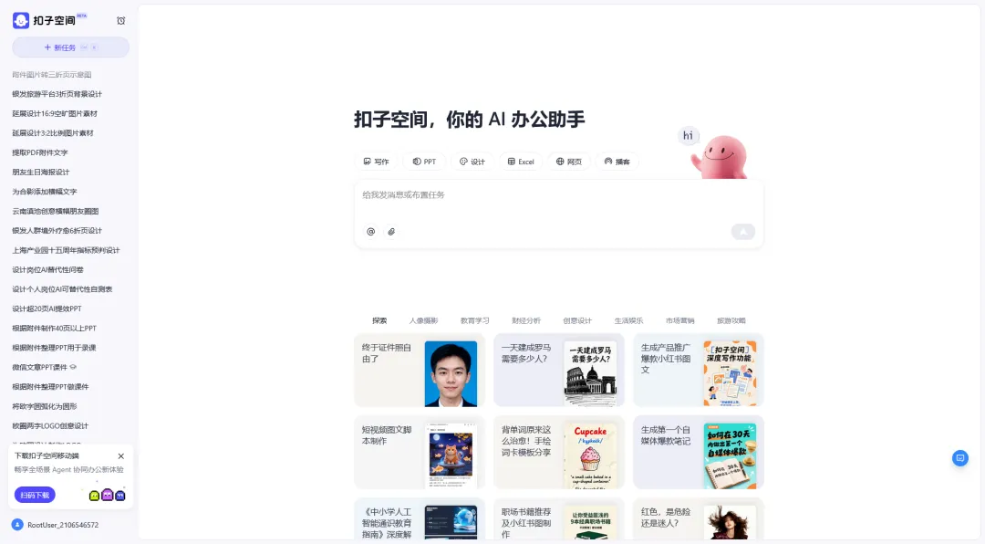Select the 写作 writing mode
The image size is (985, 544).
pos(377,162)
